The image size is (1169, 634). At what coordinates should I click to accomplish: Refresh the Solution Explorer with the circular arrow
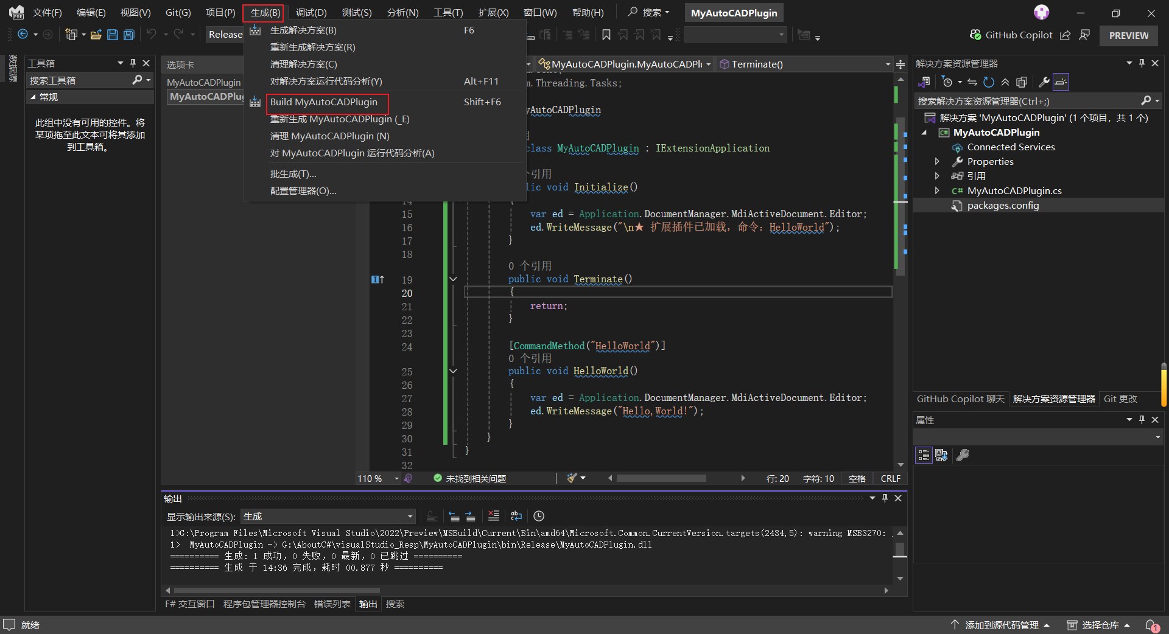click(989, 82)
